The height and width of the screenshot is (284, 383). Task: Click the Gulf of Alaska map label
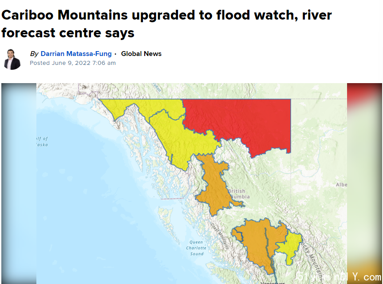pyautogui.click(x=42, y=142)
